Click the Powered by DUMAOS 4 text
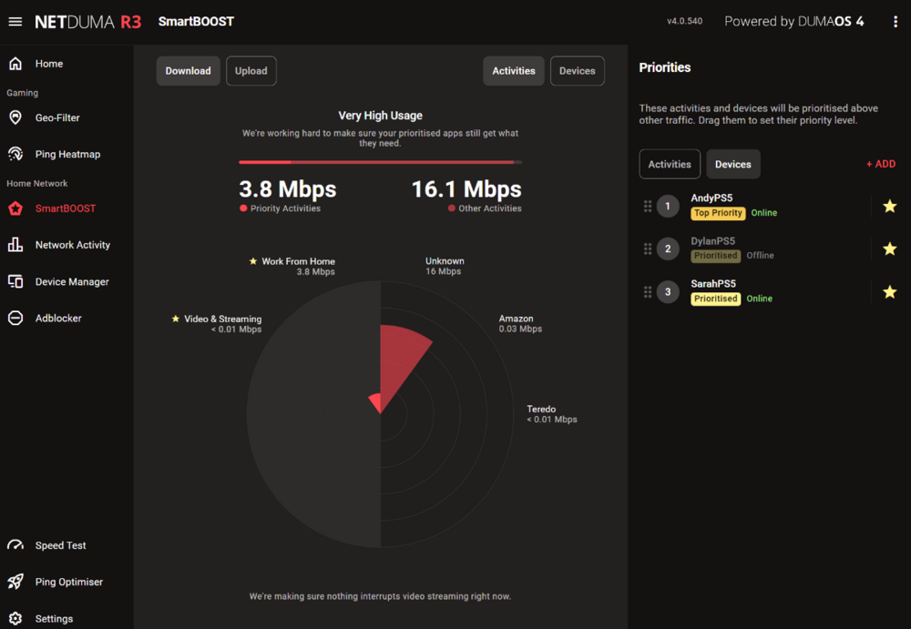The width and height of the screenshot is (911, 629). pyautogui.click(x=793, y=22)
